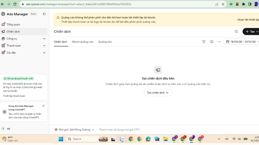The height and width of the screenshot is (145, 259).
Task: Click the ChatGPT icon in promo card
Action: (x=5, y=112)
